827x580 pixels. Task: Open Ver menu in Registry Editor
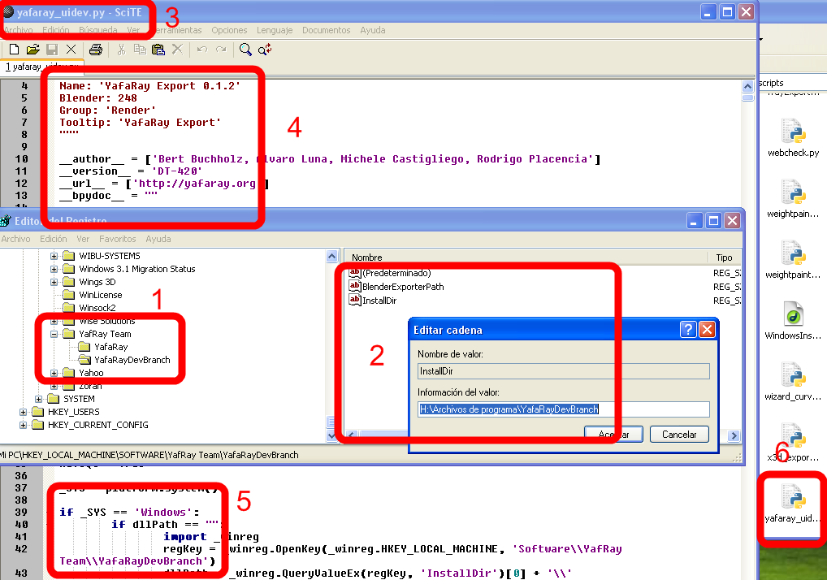(83, 240)
